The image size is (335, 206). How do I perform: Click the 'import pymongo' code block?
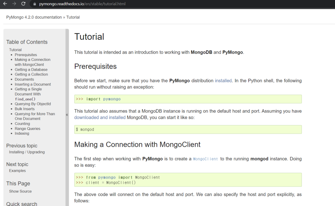pos(188,99)
